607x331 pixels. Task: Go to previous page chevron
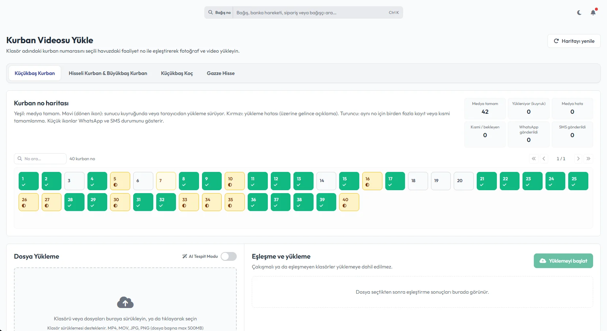544,159
